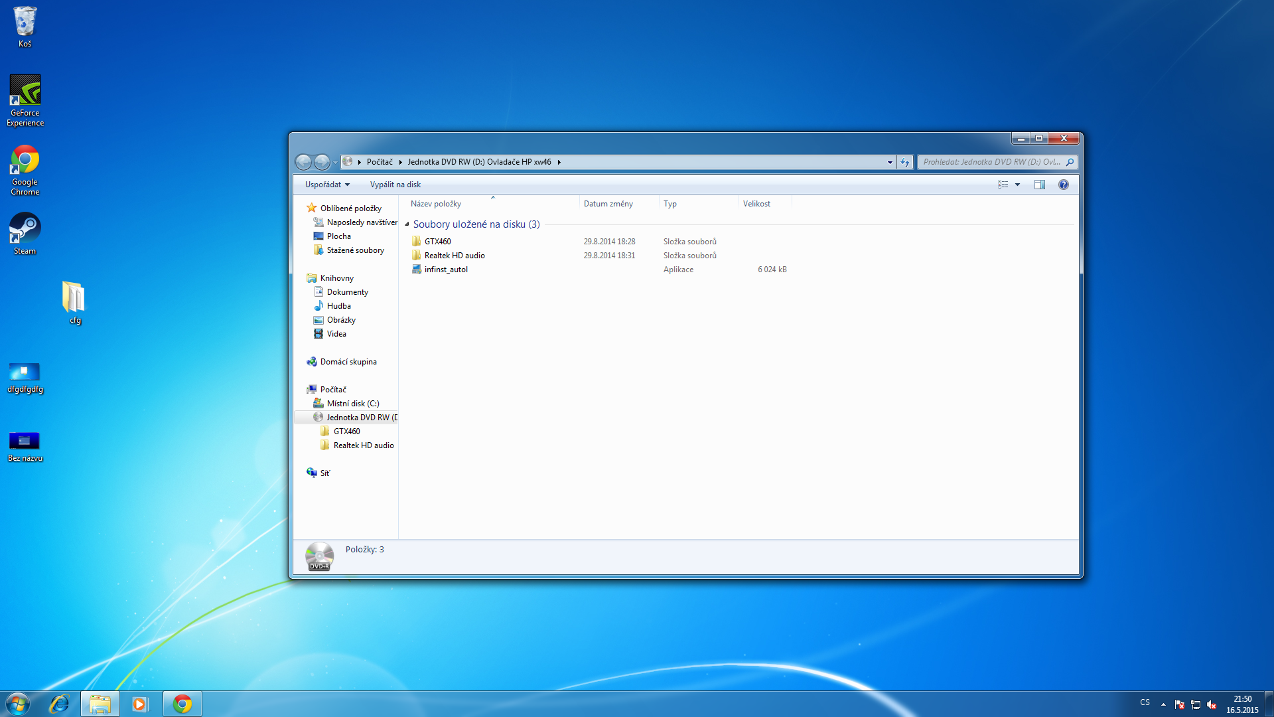The image size is (1274, 717).
Task: Open the Help question mark icon
Action: tap(1063, 185)
